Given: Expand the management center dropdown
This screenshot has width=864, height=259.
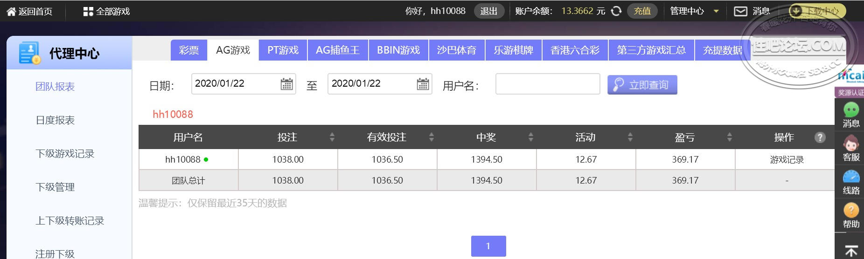Looking at the screenshot, I should tap(716, 11).
